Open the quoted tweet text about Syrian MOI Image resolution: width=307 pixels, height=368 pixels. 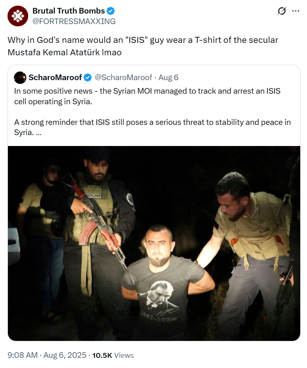coord(147,96)
